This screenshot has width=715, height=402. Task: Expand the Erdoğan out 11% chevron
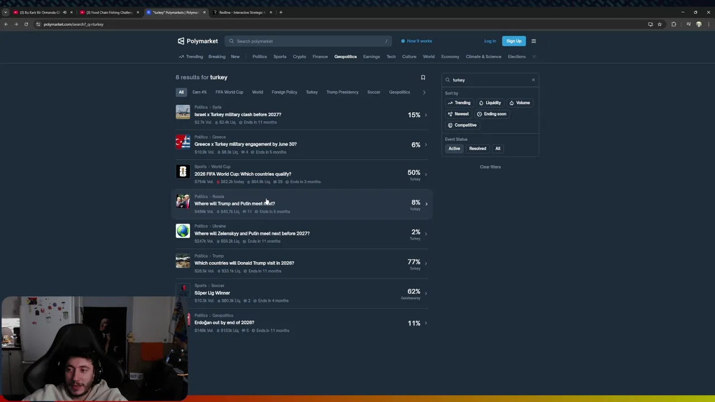pos(426,323)
